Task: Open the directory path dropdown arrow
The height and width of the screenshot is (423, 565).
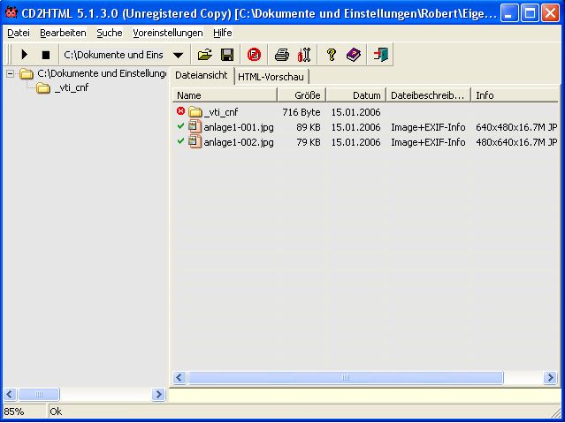Action: coord(178,55)
